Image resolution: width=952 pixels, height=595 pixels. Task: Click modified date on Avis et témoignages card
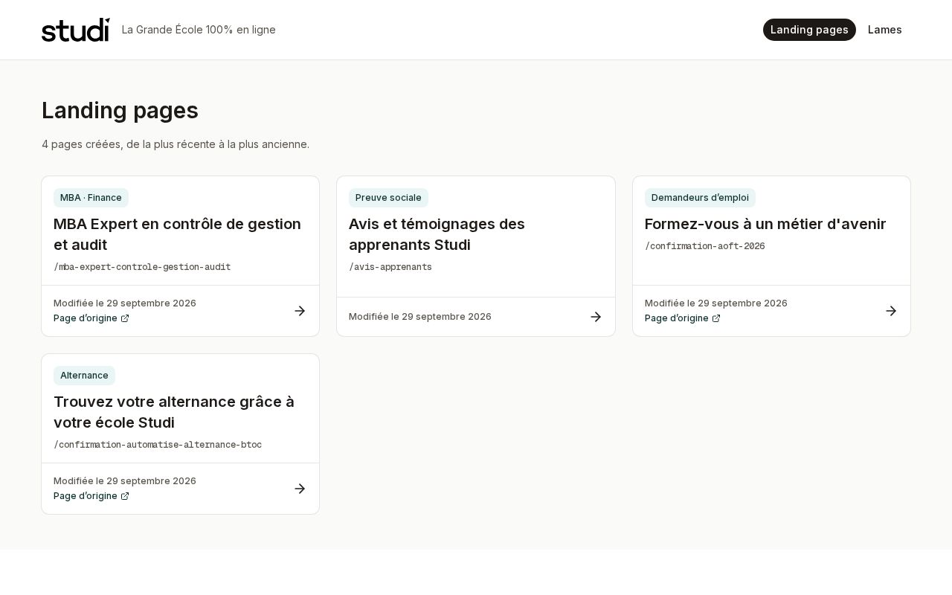(x=420, y=317)
